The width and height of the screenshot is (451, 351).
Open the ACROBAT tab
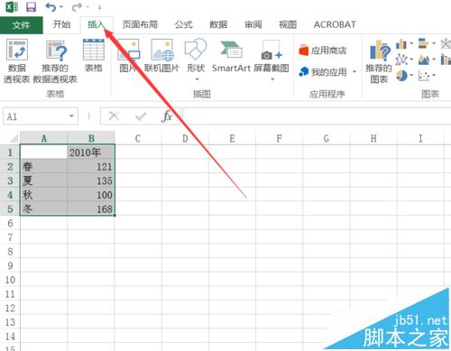coord(335,24)
